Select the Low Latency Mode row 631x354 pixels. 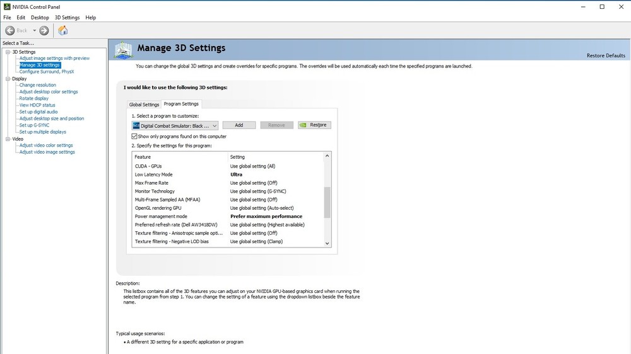(x=227, y=174)
